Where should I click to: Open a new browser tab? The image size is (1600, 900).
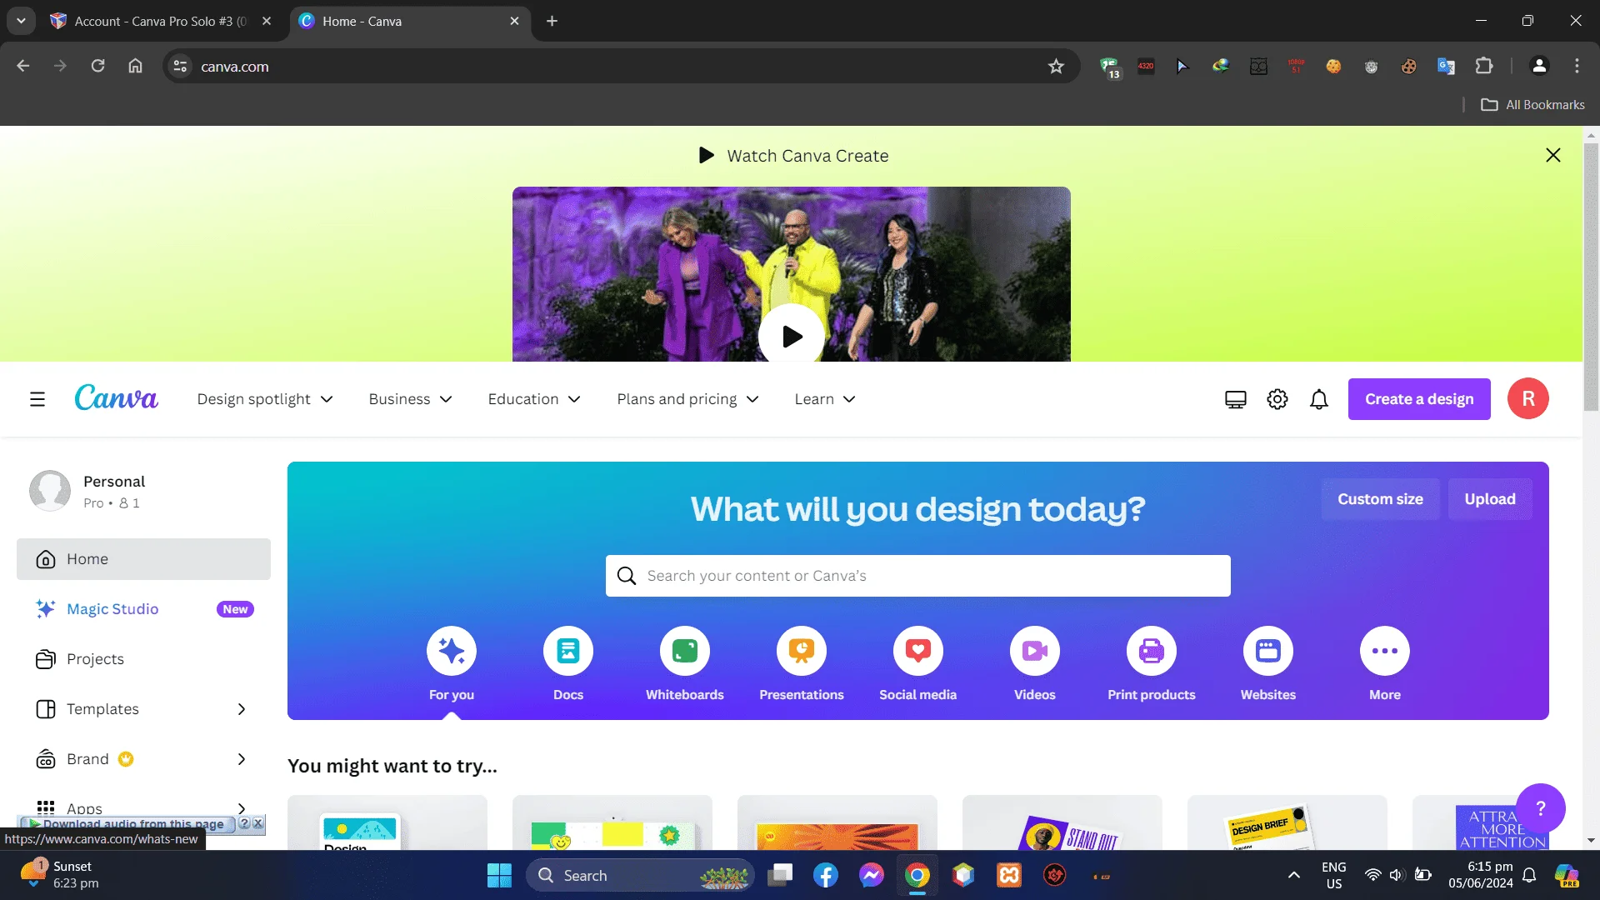click(x=552, y=21)
